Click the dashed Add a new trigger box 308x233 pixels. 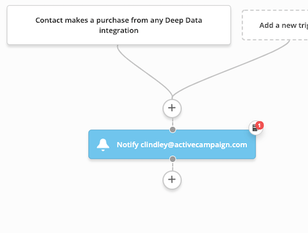click(275, 25)
